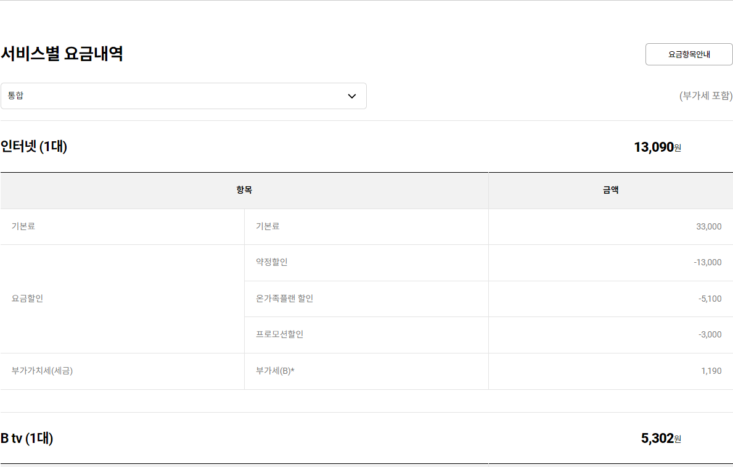Click the B tv (1대) section title
The width and height of the screenshot is (733, 467).
(27, 439)
